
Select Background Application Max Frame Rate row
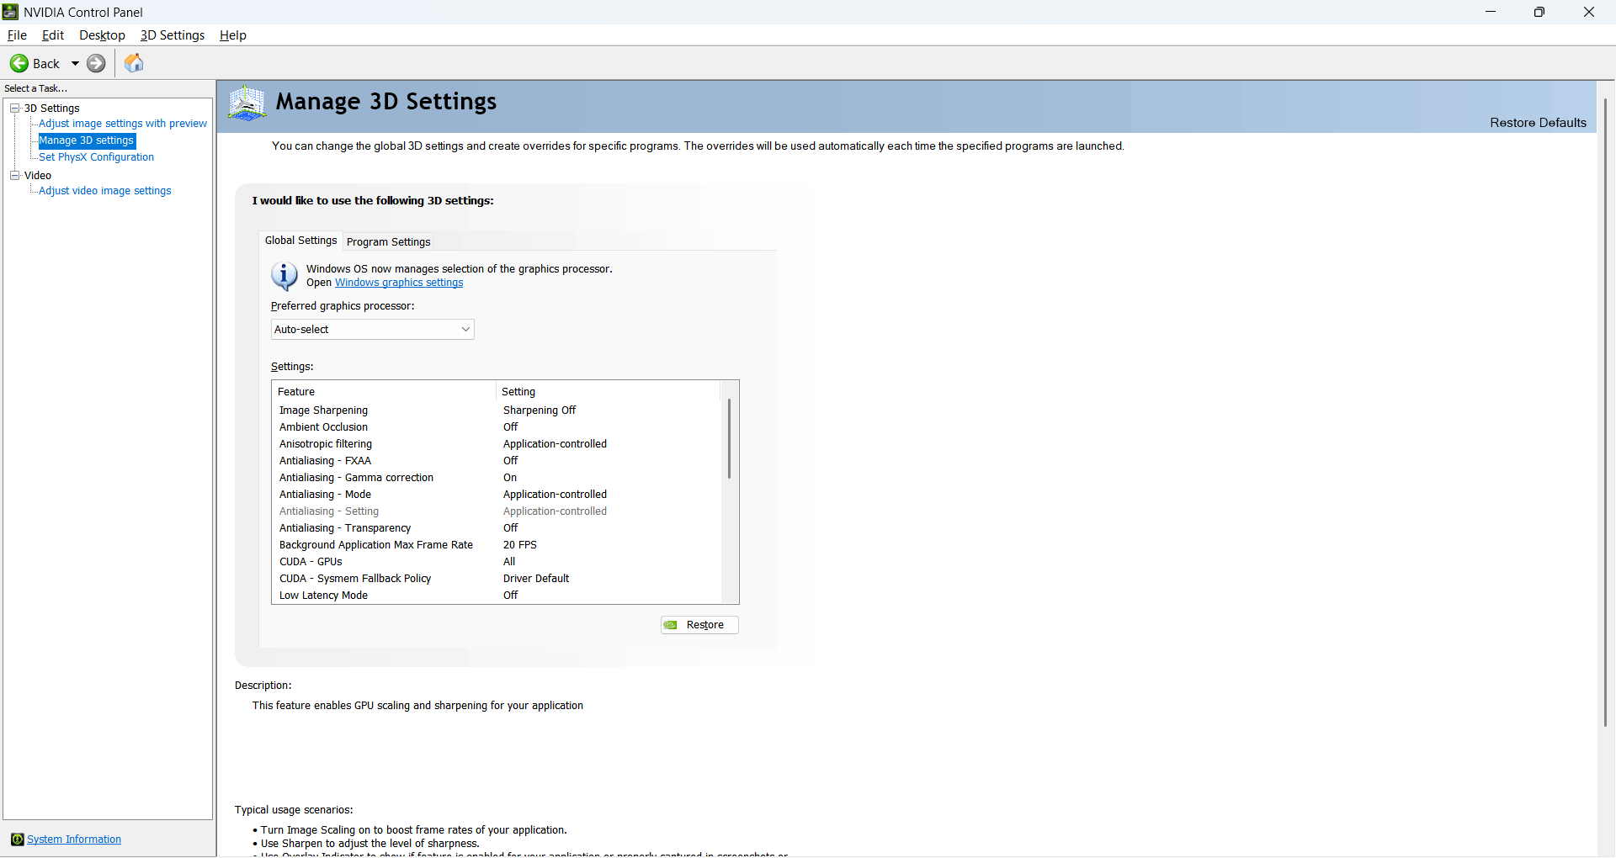pos(497,545)
